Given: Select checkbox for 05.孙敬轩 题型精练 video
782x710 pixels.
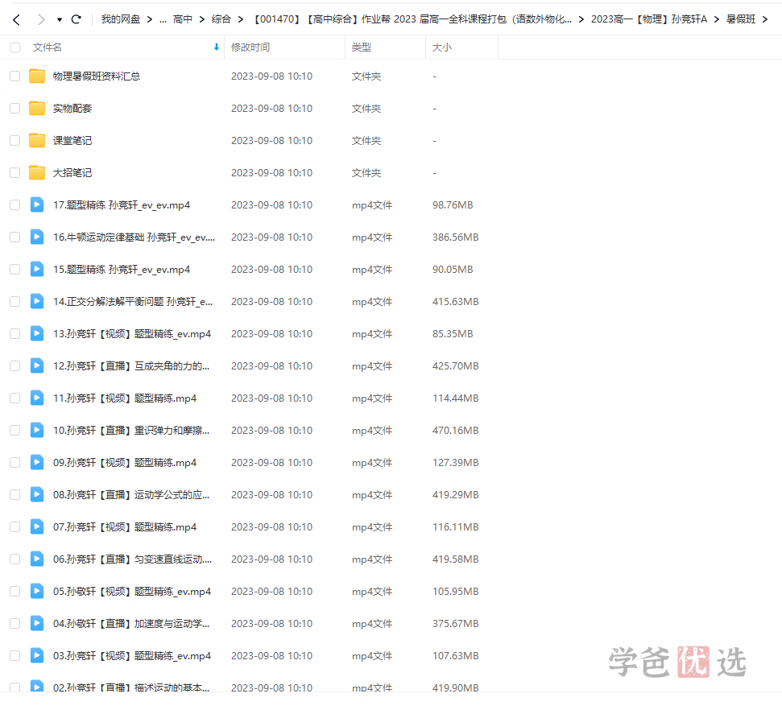Looking at the screenshot, I should tap(15, 591).
